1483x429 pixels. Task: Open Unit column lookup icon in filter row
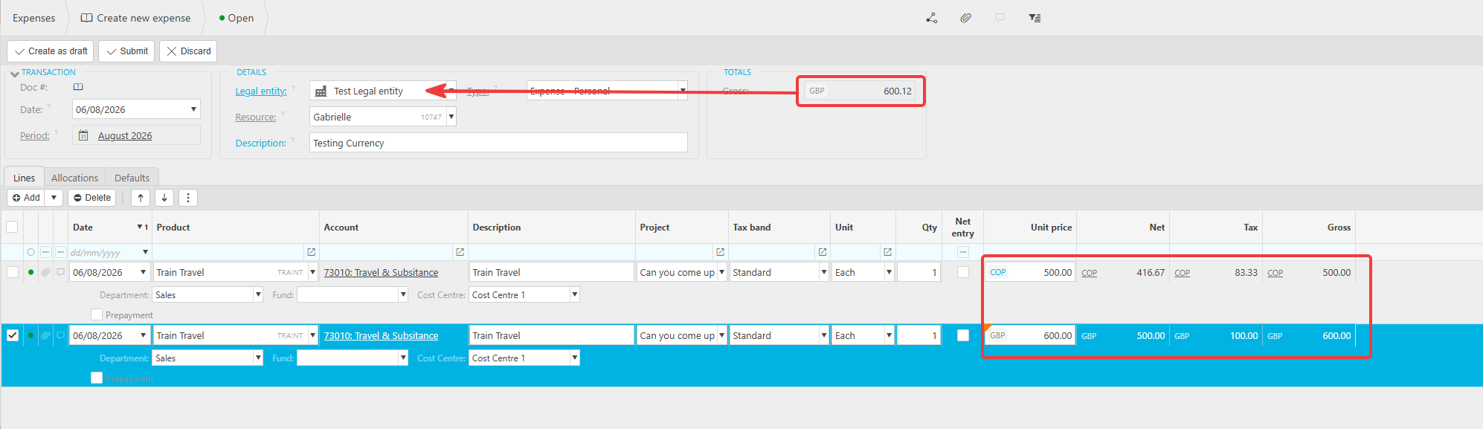point(887,253)
